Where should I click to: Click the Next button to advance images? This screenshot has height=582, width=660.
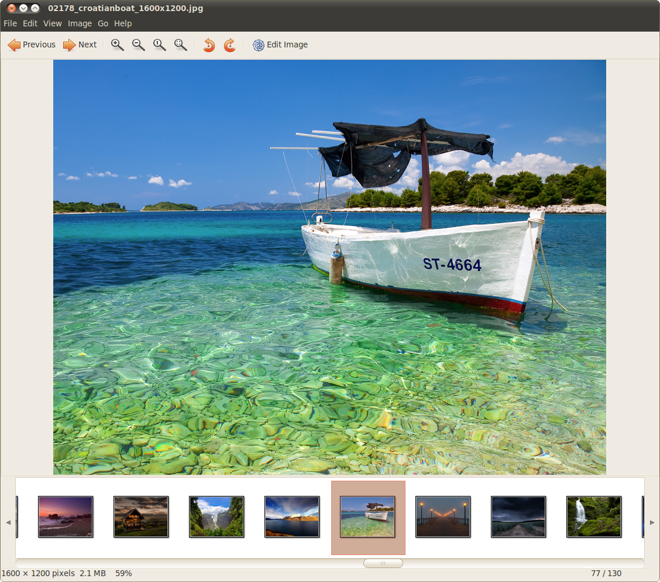[x=80, y=44]
